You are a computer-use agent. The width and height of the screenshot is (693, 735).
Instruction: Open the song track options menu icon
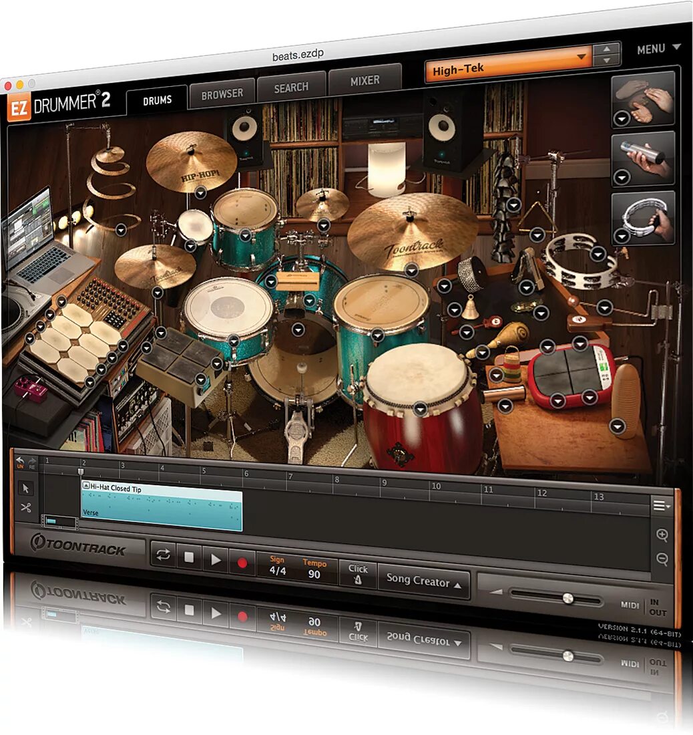pos(661,505)
